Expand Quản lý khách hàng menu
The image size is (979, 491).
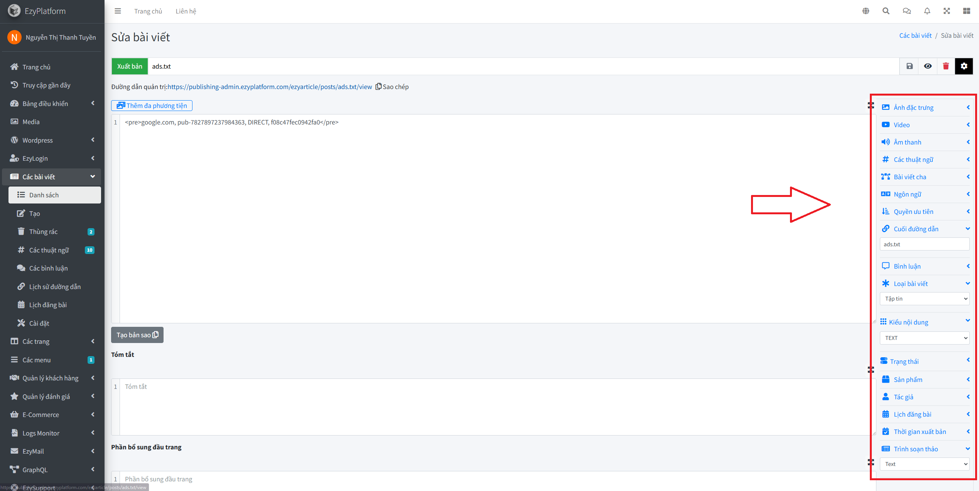coord(52,378)
